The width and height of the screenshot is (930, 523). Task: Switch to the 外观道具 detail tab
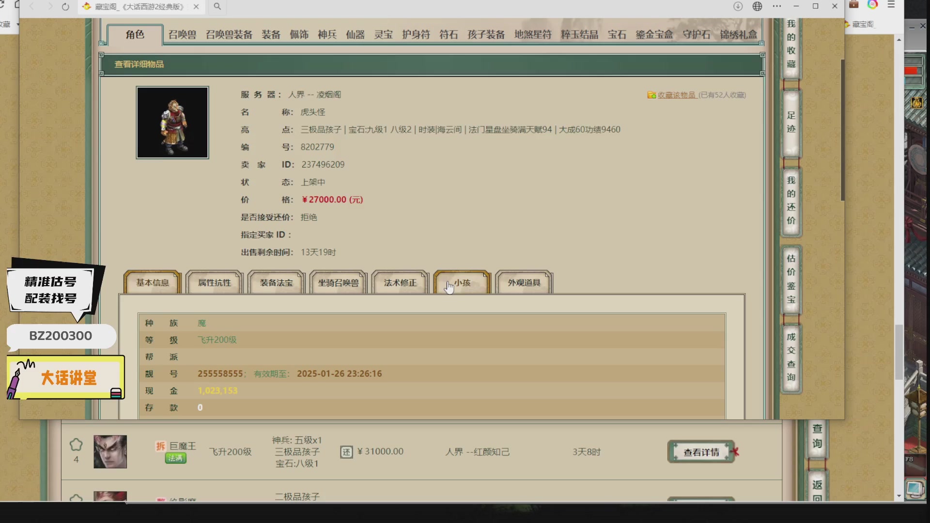(524, 283)
